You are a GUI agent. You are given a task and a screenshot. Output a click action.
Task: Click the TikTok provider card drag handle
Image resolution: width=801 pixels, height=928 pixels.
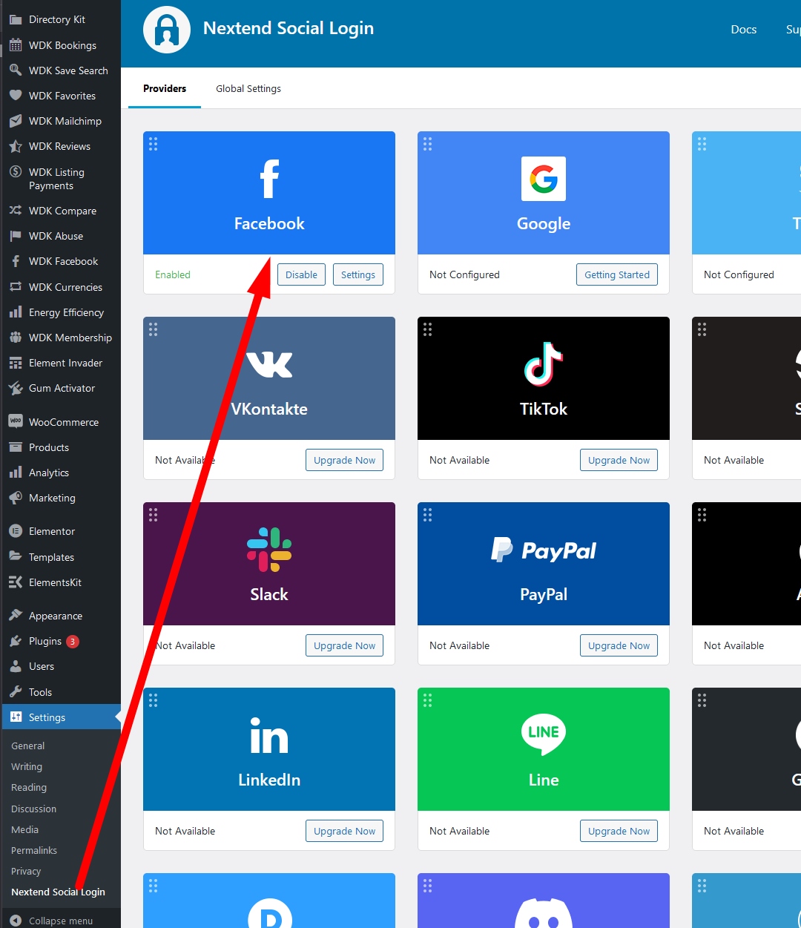428,329
